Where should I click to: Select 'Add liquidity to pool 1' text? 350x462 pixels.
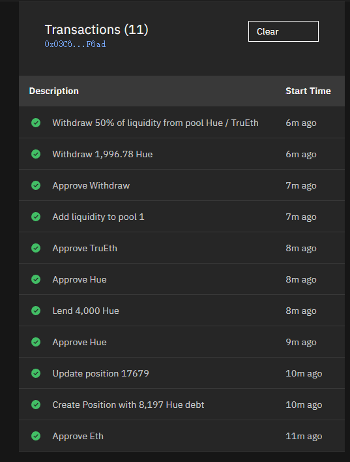tap(98, 217)
